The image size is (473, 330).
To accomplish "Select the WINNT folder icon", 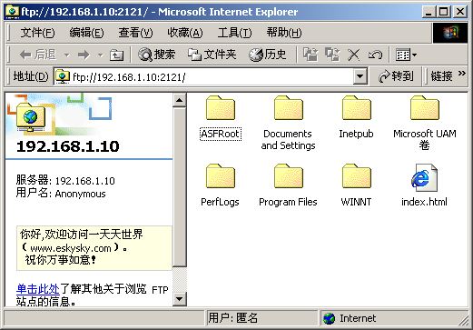I will click(x=357, y=176).
